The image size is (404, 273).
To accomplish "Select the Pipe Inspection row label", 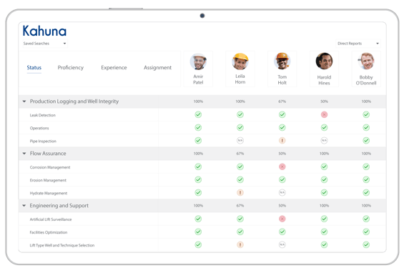I will pyautogui.click(x=43, y=141).
